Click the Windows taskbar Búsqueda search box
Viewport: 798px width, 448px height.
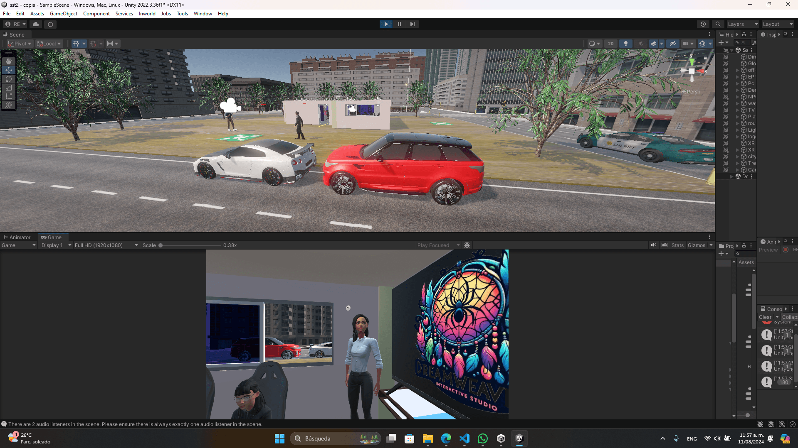tap(335, 438)
